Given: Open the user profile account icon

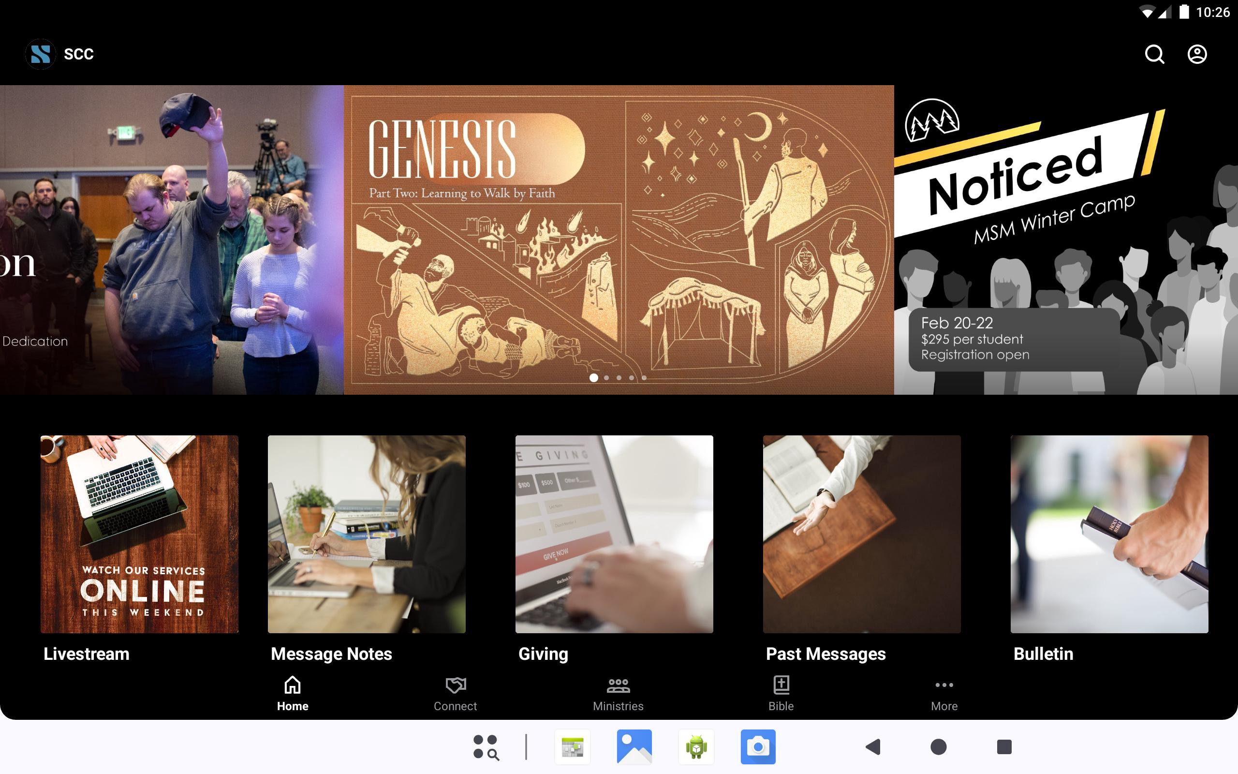Looking at the screenshot, I should (1196, 54).
